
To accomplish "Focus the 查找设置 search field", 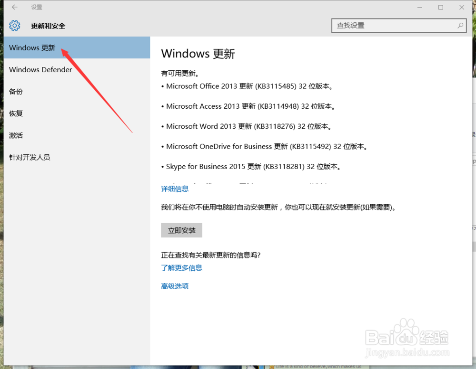I will click(x=399, y=26).
